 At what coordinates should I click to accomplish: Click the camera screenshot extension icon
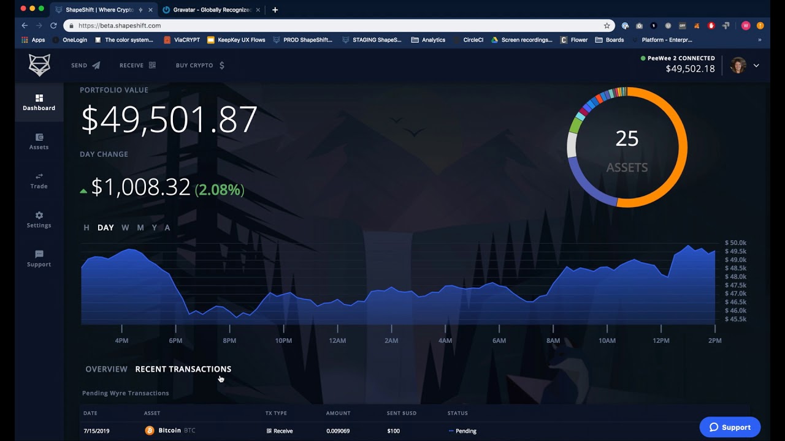(x=639, y=26)
